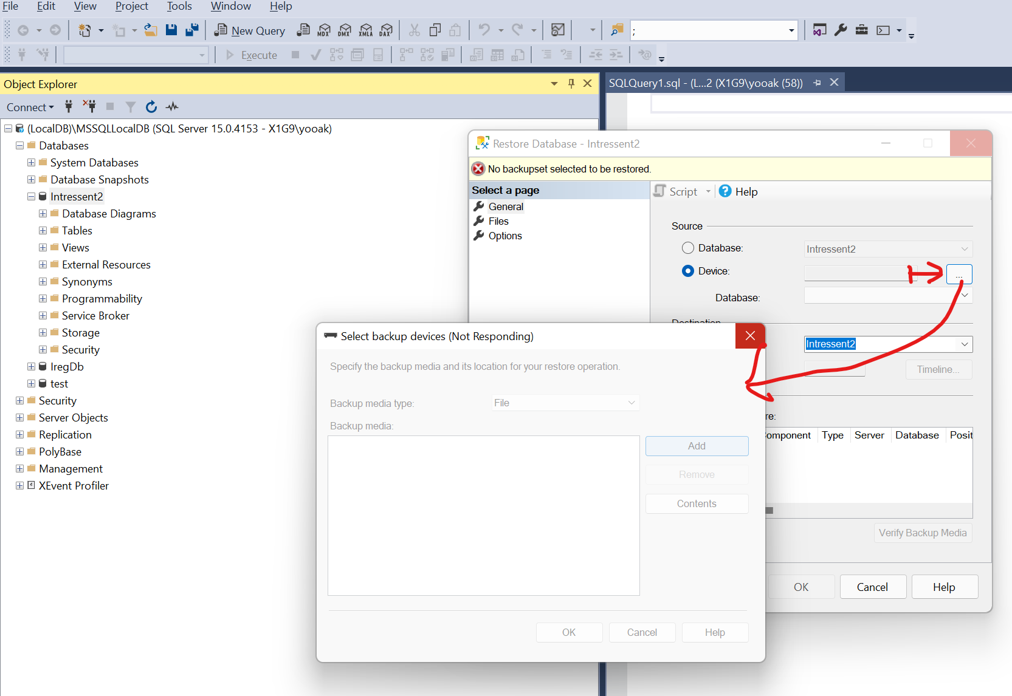Click the Backup media list box

point(484,515)
